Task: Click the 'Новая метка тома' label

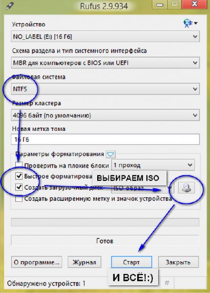Action: pos(39,129)
